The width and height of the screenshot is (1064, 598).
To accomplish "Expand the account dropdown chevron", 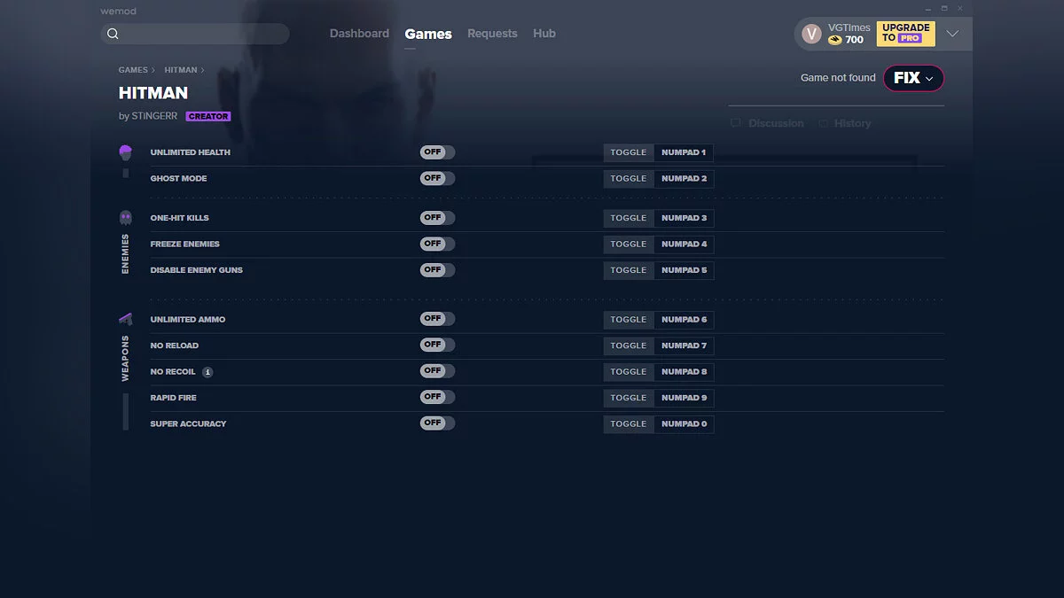I will (x=952, y=34).
